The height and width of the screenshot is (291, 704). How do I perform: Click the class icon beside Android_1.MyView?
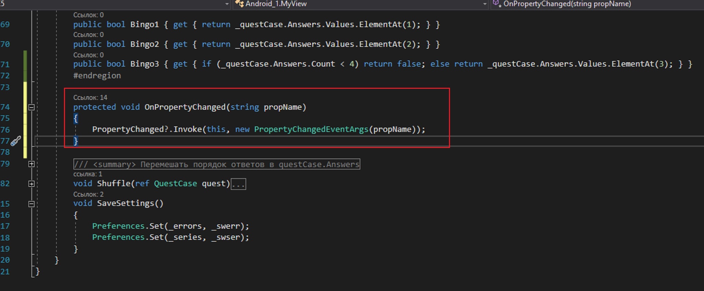(240, 4)
